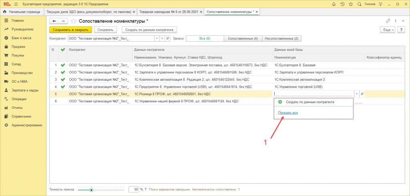The height and width of the screenshot is (196, 410).
Task: Click the Контрагент input field
Action: coord(111,38)
